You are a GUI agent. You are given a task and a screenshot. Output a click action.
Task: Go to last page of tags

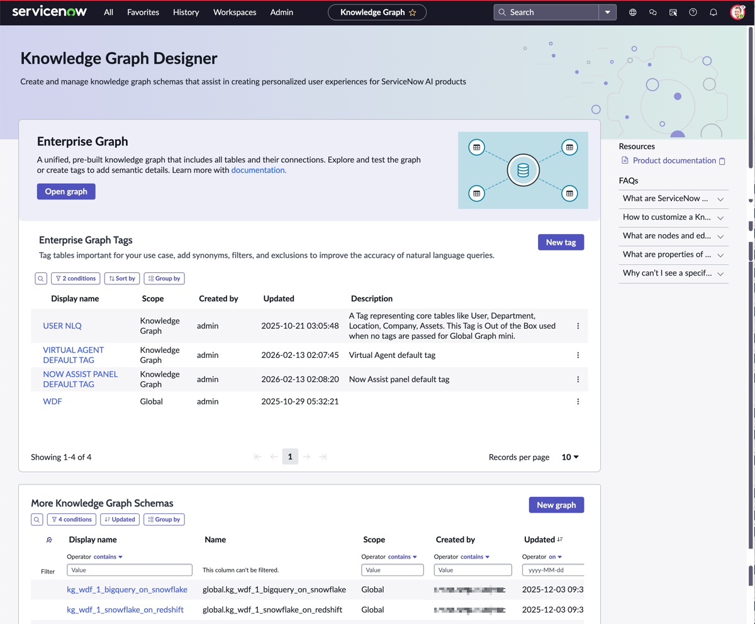click(323, 457)
